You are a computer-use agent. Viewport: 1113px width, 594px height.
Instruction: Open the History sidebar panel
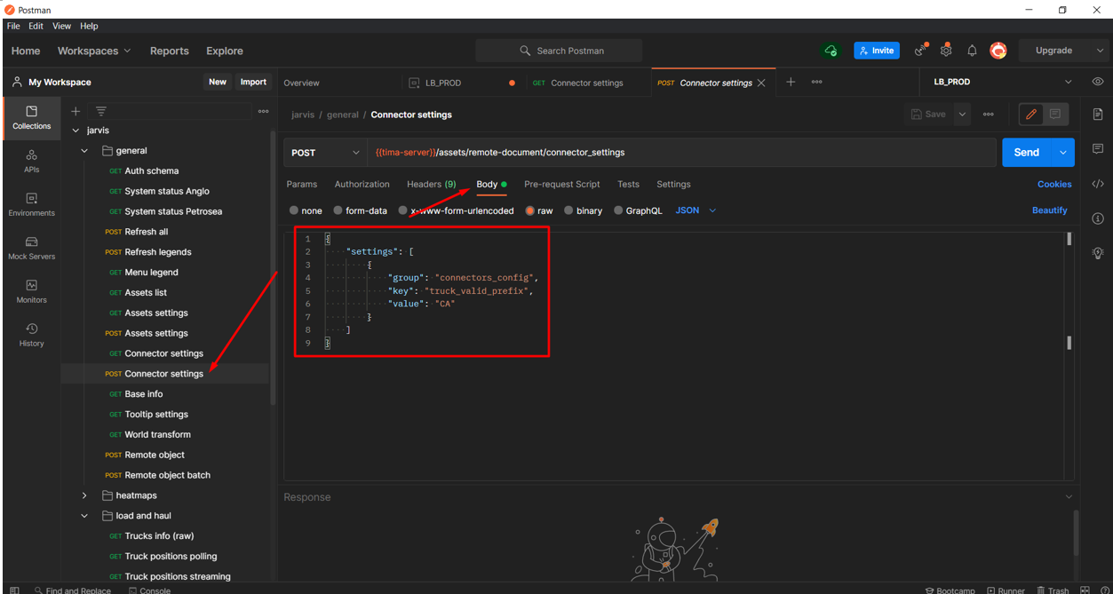[31, 335]
